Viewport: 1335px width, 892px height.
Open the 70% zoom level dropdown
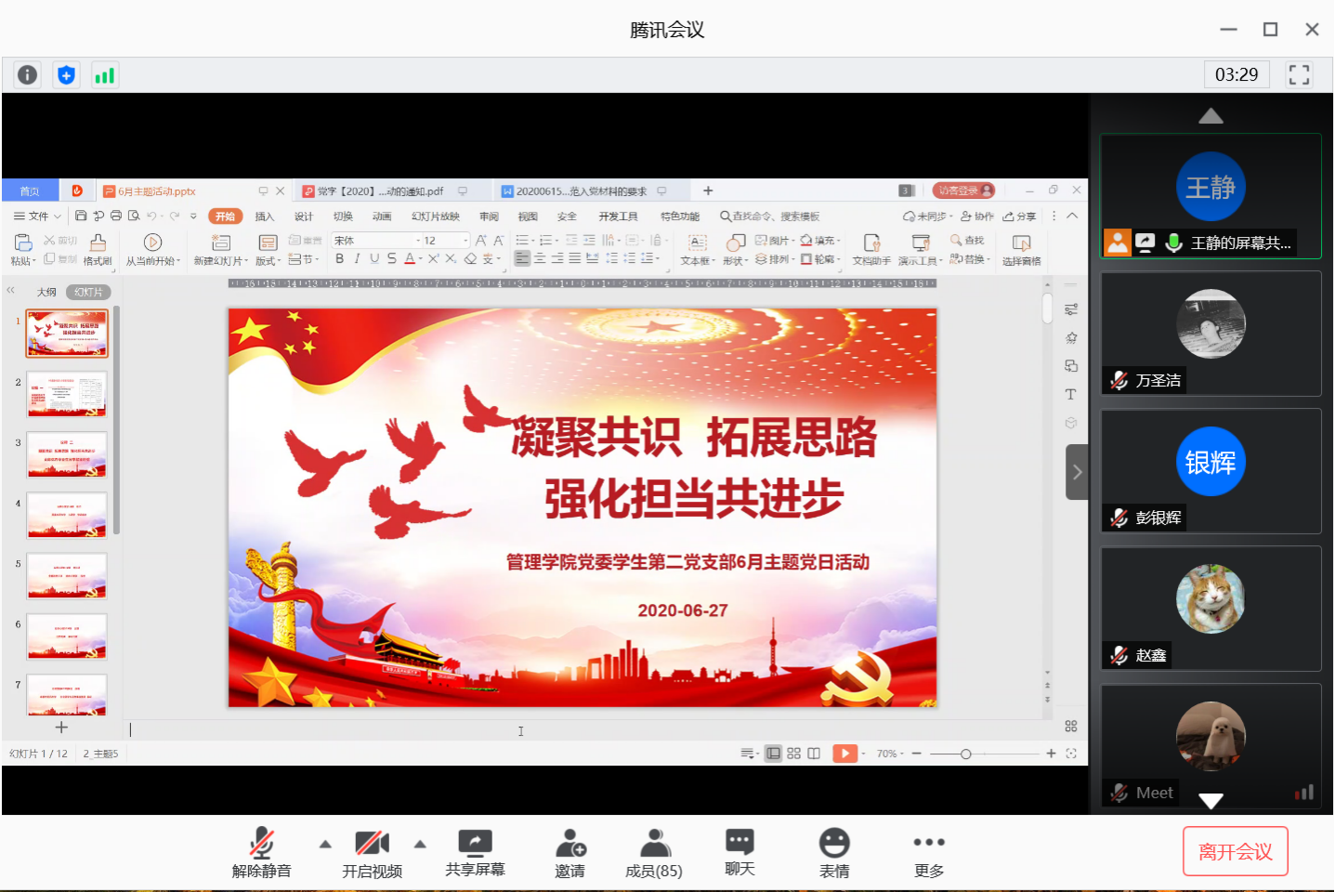[x=890, y=754]
